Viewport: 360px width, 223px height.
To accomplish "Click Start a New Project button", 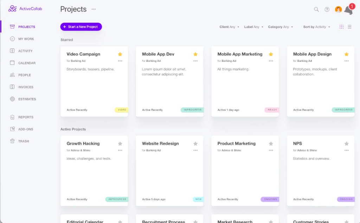I will [x=81, y=27].
